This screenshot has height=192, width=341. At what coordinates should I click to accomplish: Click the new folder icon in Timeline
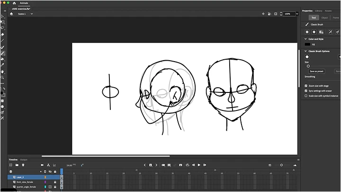click(x=17, y=165)
